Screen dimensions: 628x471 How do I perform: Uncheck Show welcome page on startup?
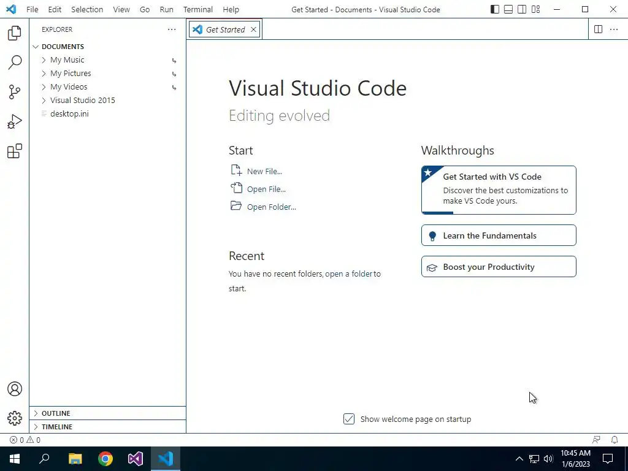coord(349,419)
